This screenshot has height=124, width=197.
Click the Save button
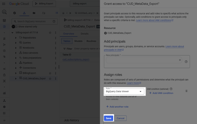click(108, 118)
